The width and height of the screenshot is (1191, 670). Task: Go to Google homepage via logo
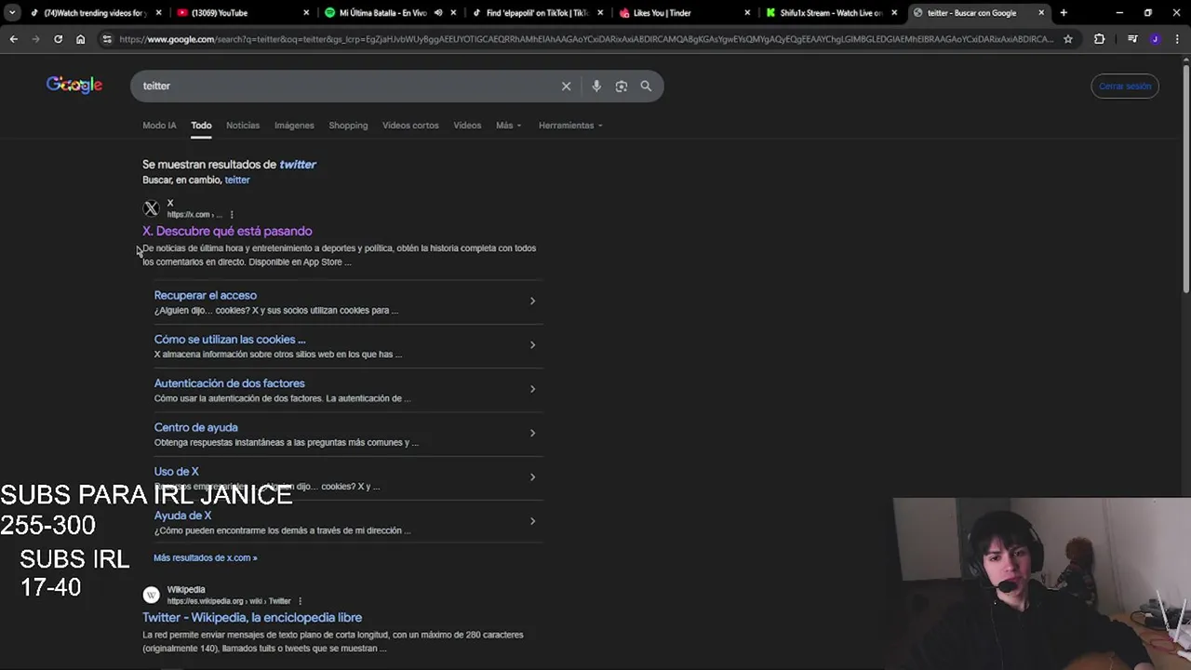click(74, 86)
